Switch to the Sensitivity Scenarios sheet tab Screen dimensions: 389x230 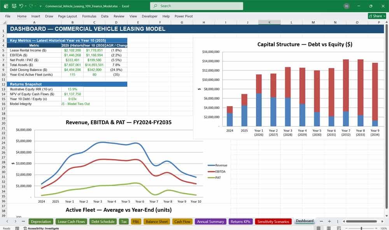pos(273,221)
